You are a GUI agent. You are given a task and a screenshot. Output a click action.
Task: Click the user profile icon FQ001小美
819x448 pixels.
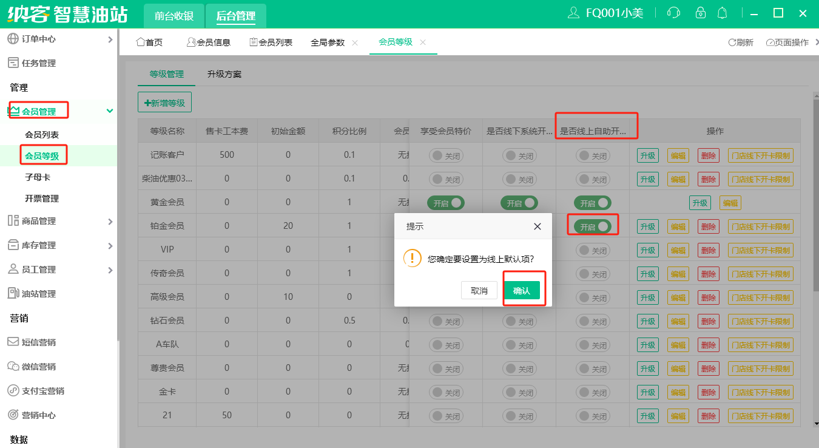click(573, 13)
